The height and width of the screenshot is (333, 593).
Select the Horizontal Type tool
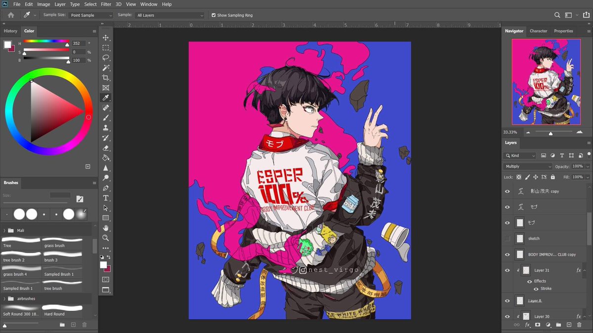pyautogui.click(x=106, y=198)
